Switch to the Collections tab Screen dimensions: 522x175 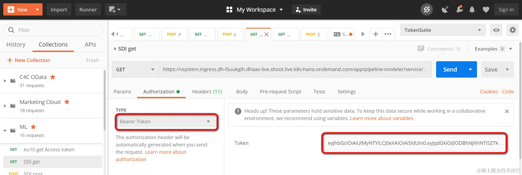(x=53, y=44)
